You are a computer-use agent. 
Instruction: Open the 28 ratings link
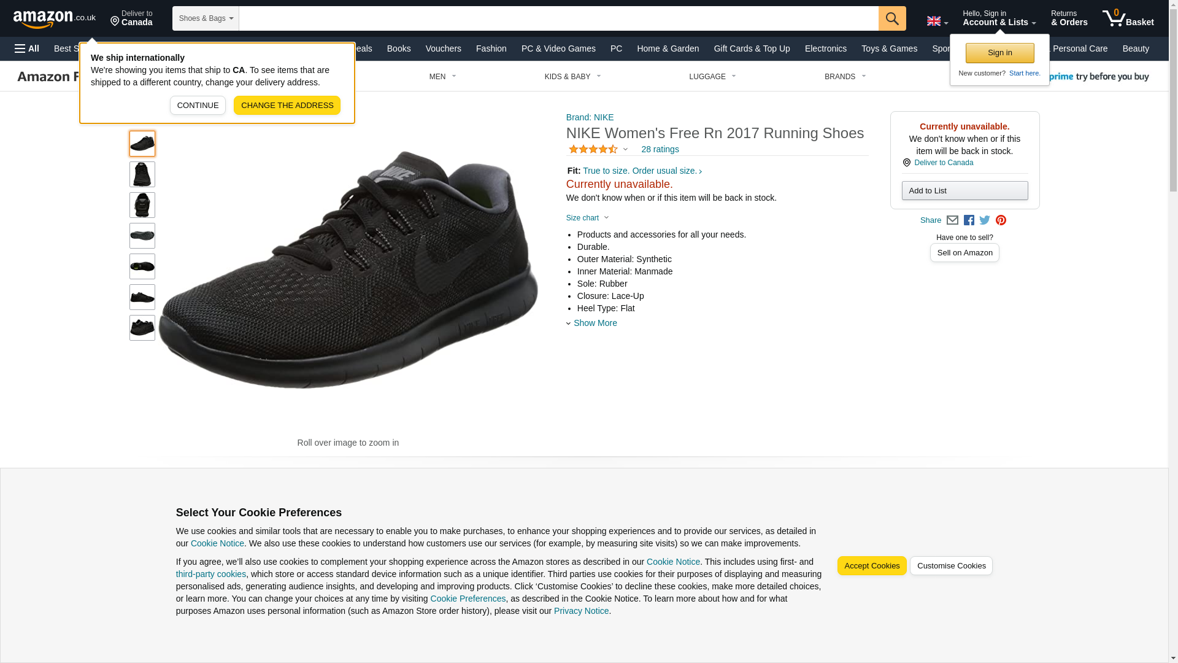pos(660,149)
